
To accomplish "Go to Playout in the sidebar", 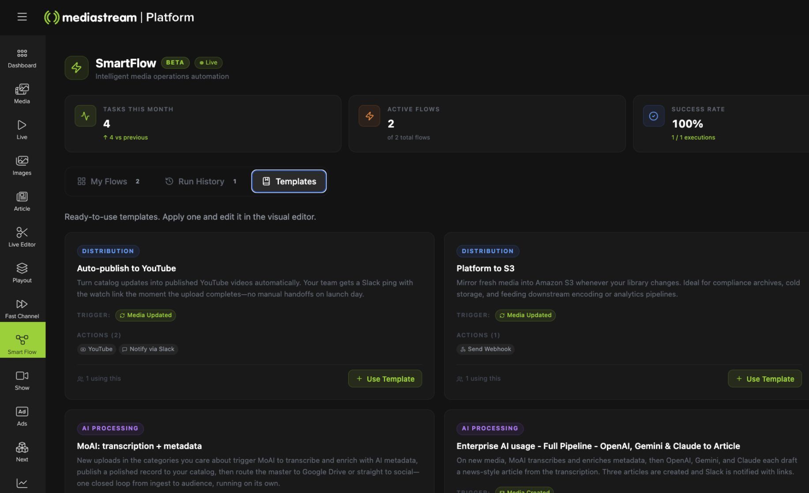I will 22,273.
